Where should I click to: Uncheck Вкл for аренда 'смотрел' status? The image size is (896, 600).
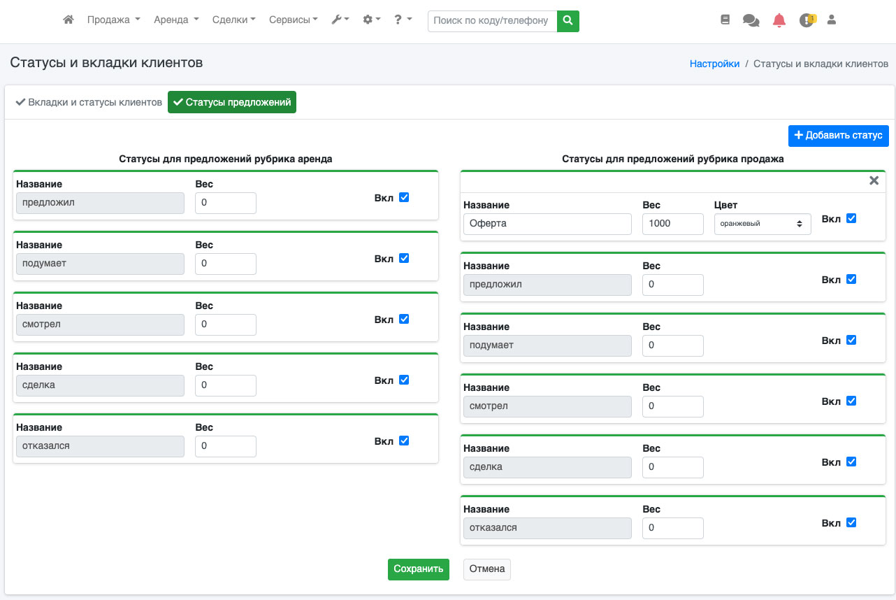pyautogui.click(x=403, y=319)
